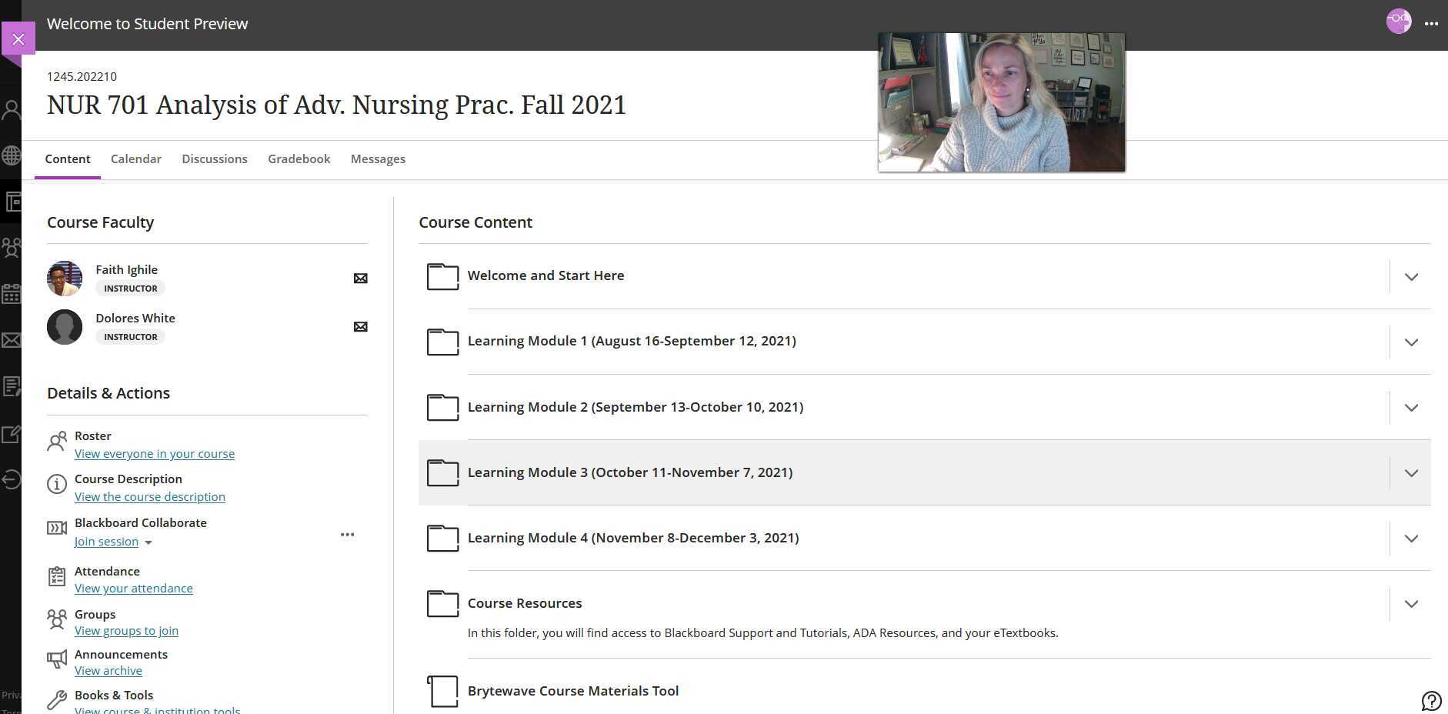Screen dimensions: 1448x714
Task: Switch to the Gradebook tab
Action: [x=299, y=158]
